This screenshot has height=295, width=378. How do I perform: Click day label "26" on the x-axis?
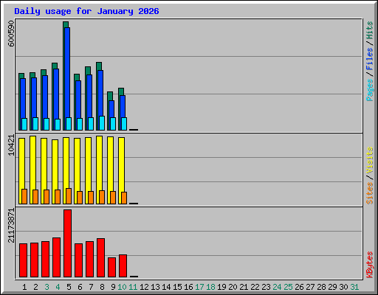(x=299, y=287)
